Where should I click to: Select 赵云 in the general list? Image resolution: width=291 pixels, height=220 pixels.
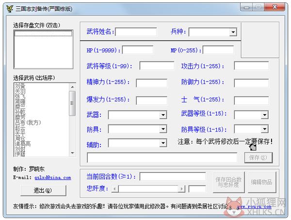(x=20, y=128)
